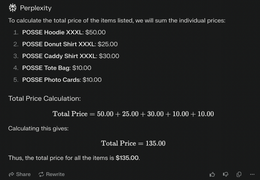
Task: Select the POSSE Photo Cards entry
Action: 62,80
